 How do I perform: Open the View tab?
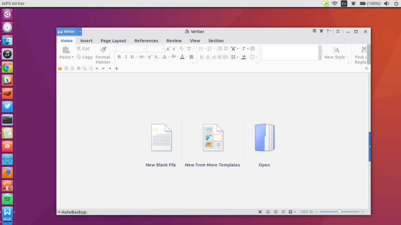[195, 40]
